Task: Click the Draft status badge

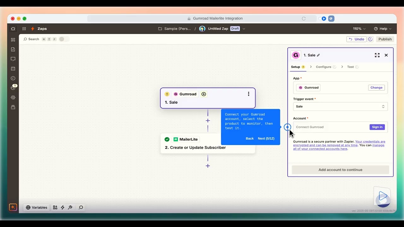Action: pos(235,29)
